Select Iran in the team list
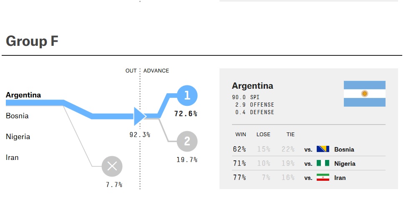The height and width of the screenshot is (222, 406). (12, 157)
